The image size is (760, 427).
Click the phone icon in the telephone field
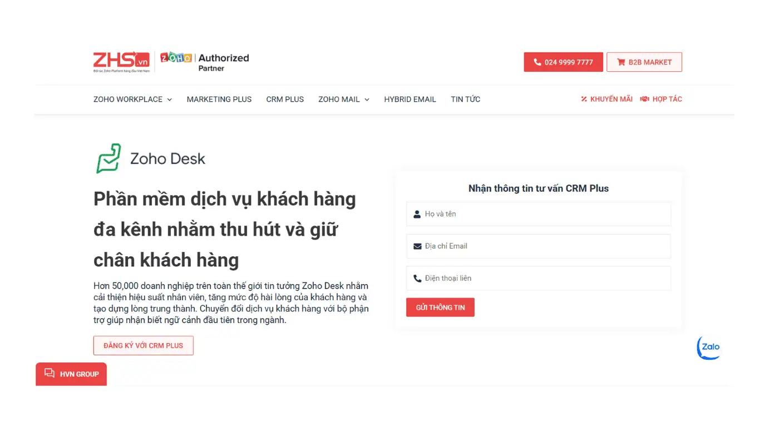coord(417,278)
